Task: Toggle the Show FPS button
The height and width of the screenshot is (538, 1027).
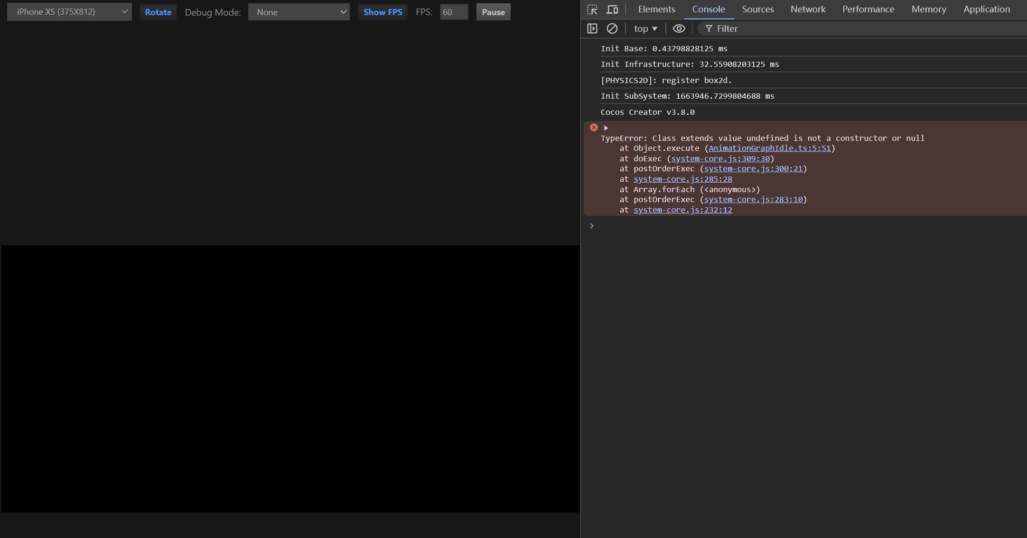Action: pos(383,12)
